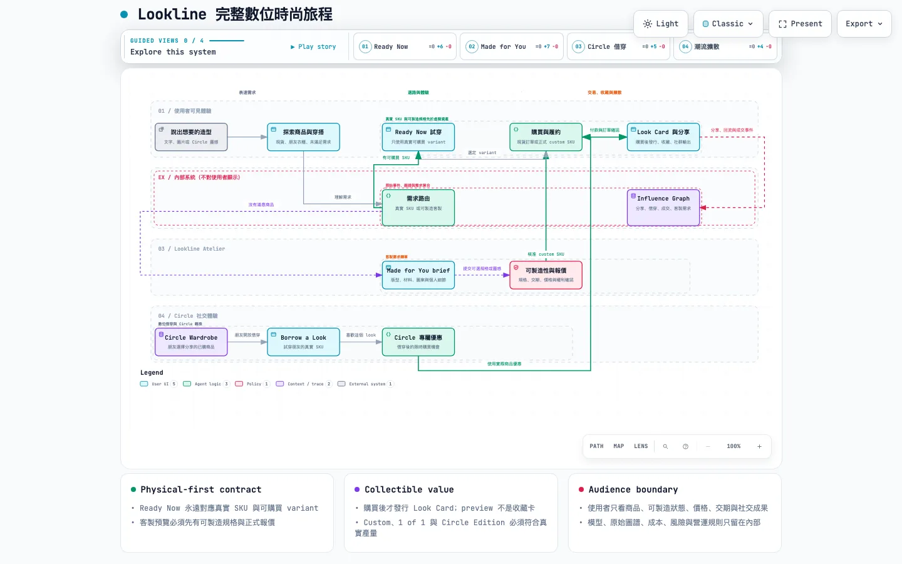Select guided view 01 Ready Now
The height and width of the screenshot is (564, 902).
[405, 46]
